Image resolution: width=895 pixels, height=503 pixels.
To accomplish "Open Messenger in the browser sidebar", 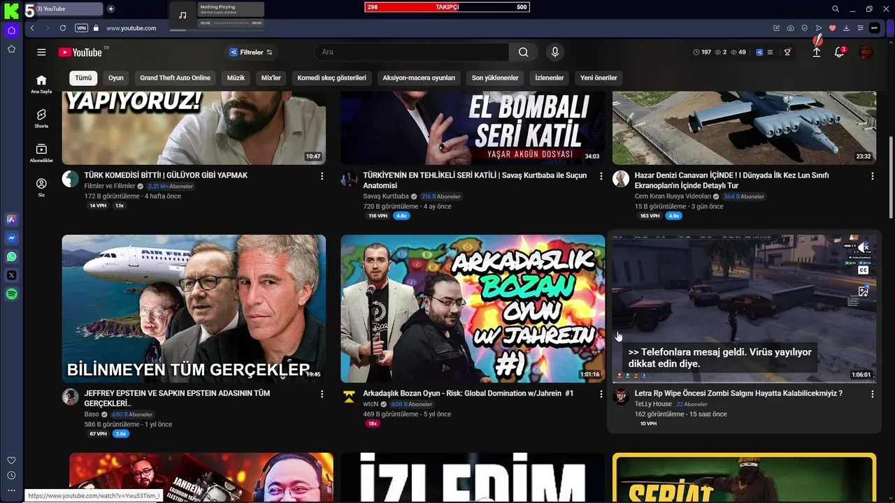I will pyautogui.click(x=11, y=238).
